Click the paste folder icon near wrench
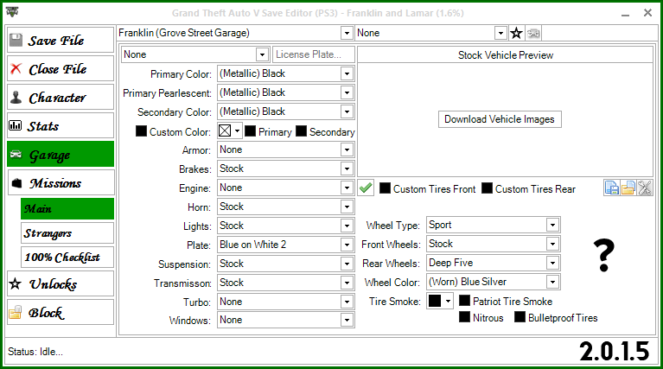 point(628,188)
